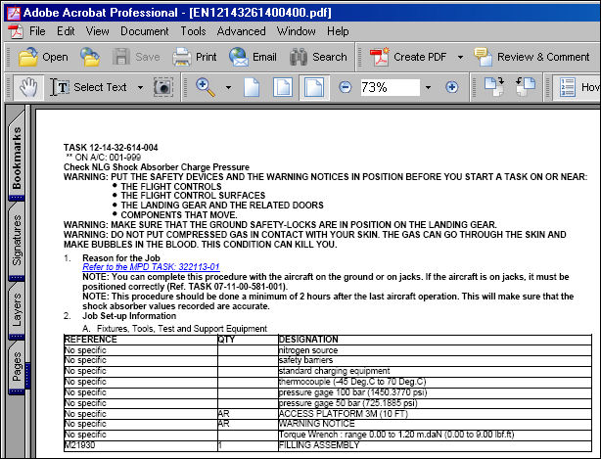Set view to Fit Width icon

point(314,87)
